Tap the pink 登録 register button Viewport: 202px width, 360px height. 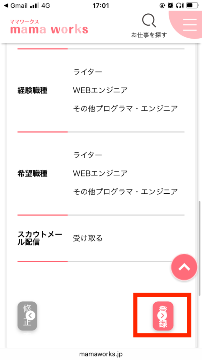pyautogui.click(x=163, y=316)
